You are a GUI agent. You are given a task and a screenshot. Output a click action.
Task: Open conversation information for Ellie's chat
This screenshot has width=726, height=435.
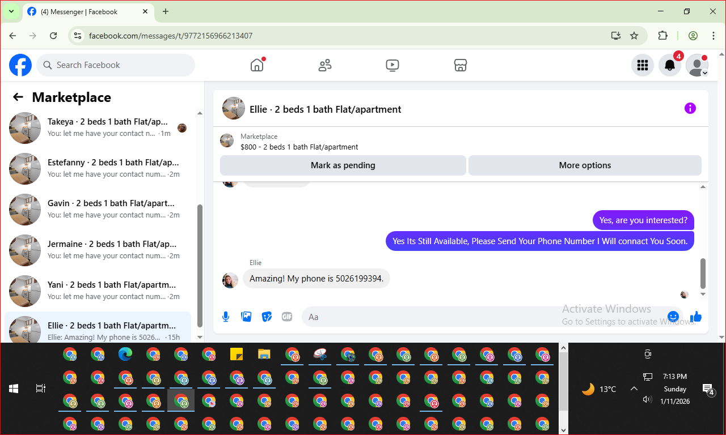pos(690,109)
